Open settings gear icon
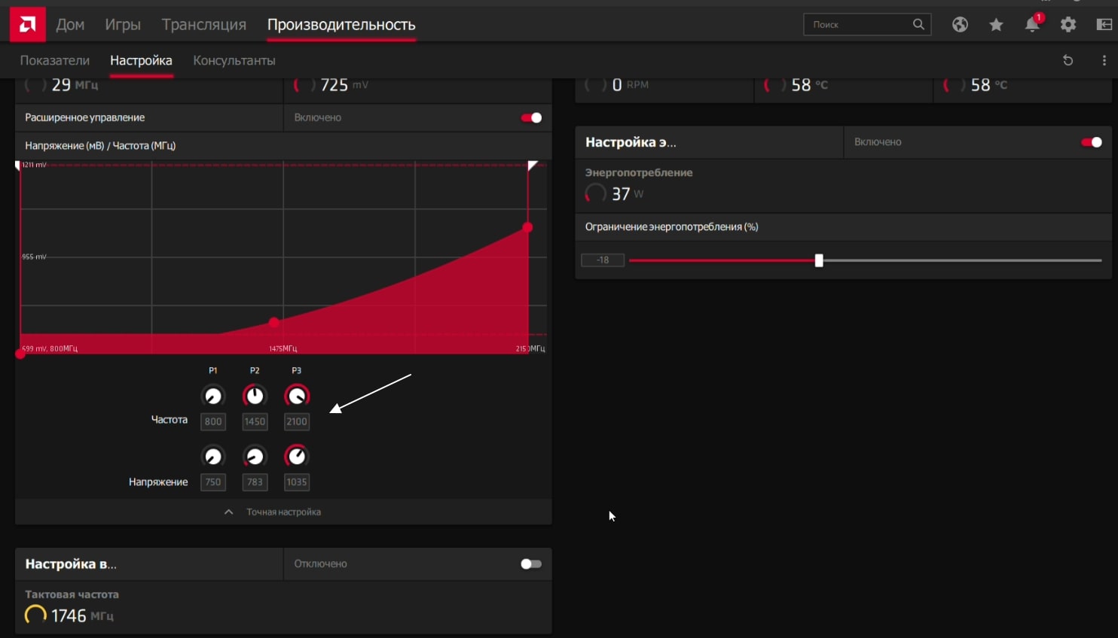1118x638 pixels. tap(1068, 25)
